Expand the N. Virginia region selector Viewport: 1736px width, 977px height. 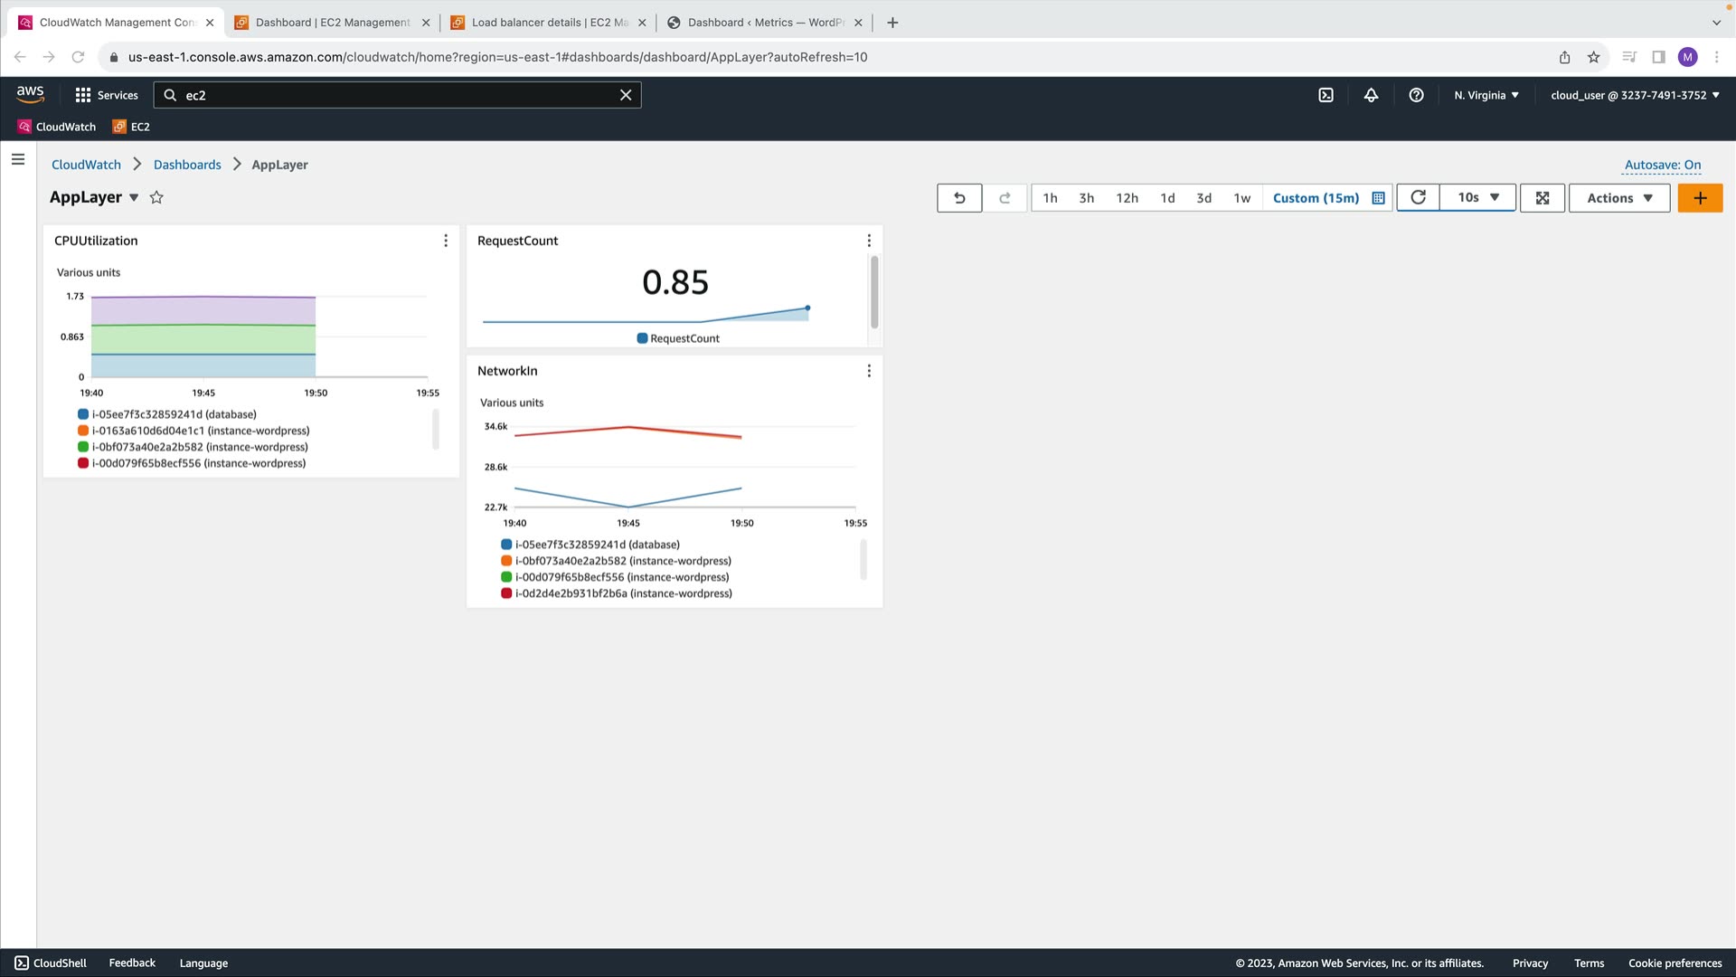1486,95
